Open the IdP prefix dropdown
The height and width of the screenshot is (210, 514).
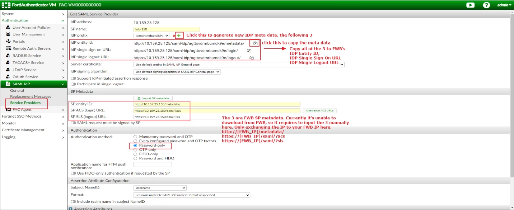pos(151,36)
